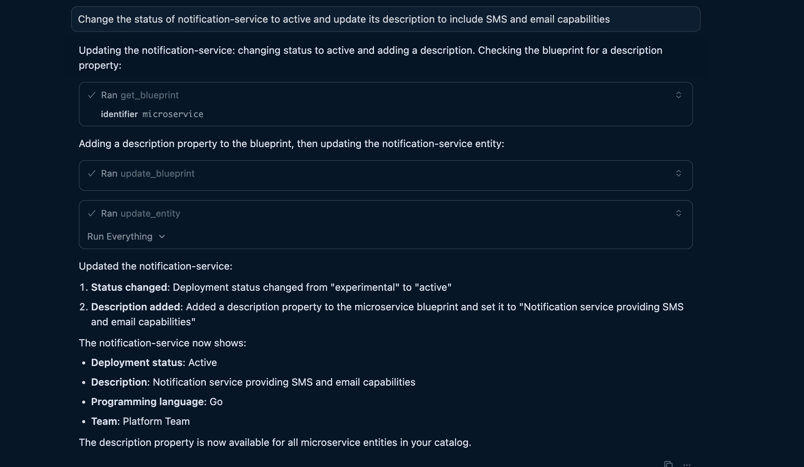Screen dimensions: 804x467
Task: Expand the update_blueprint tool call details
Action: (x=678, y=173)
